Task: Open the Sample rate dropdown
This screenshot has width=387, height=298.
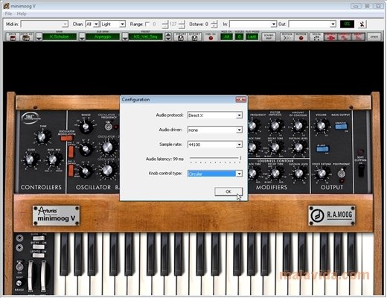Action: [215, 145]
